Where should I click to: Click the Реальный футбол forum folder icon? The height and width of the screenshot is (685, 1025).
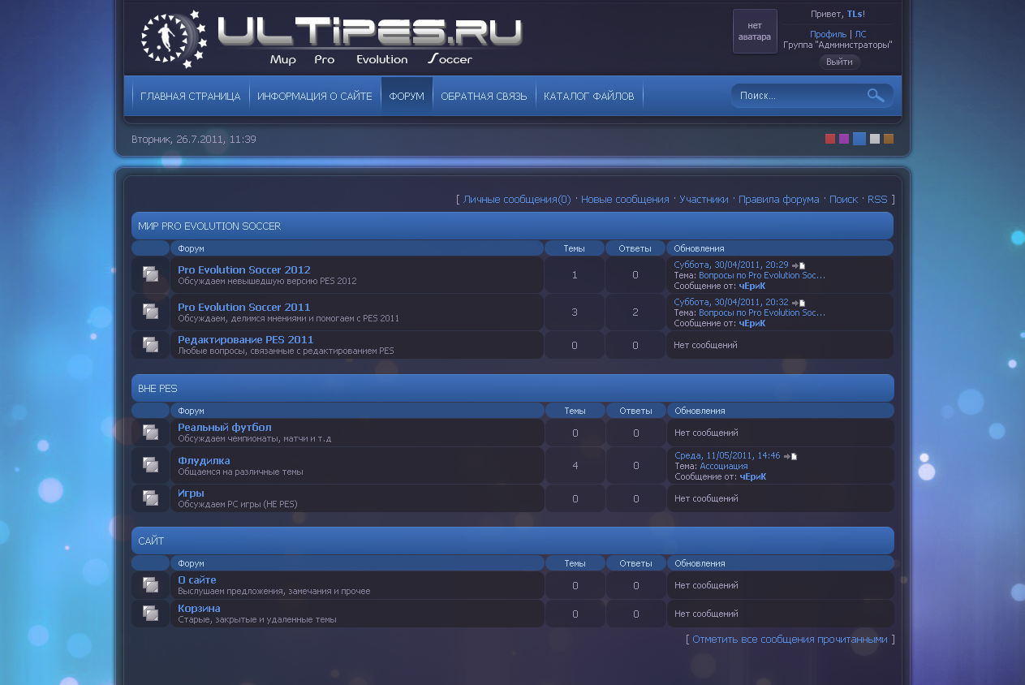tap(150, 432)
